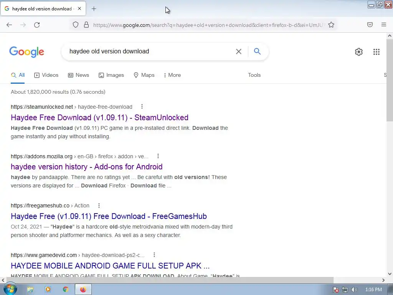View site security via the padlock icon
Screen dimensions: 393x295
pos(86,25)
